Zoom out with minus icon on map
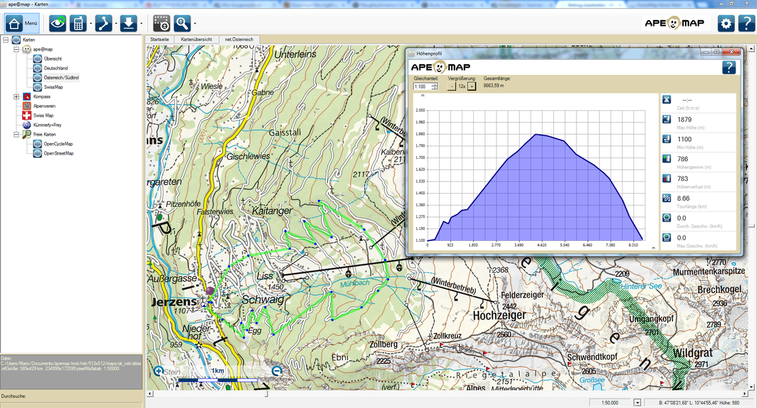 pos(276,371)
